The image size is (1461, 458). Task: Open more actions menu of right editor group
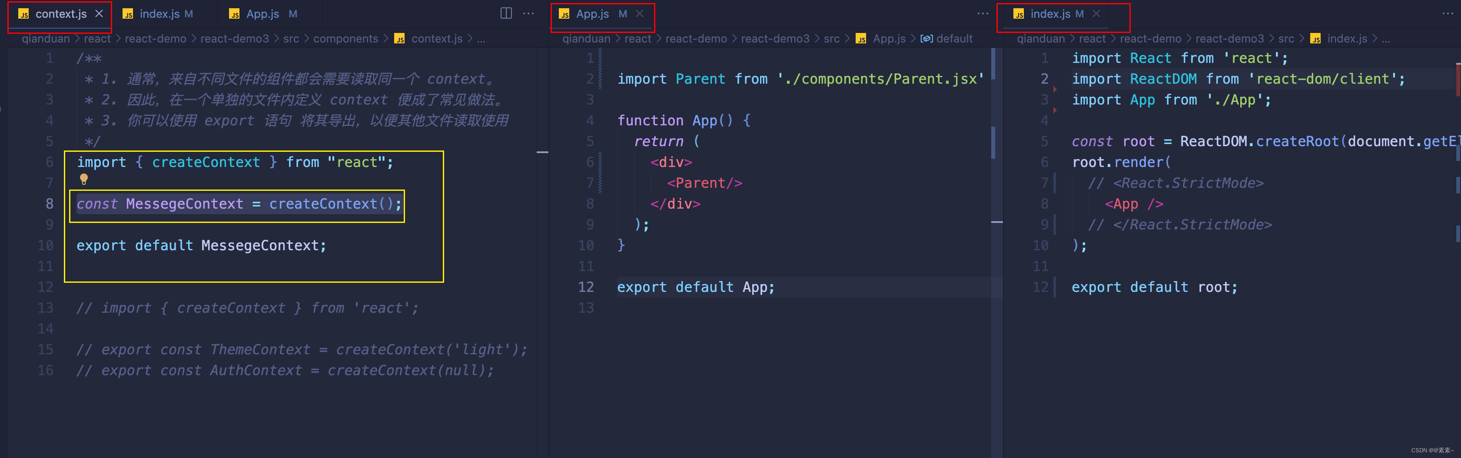click(x=1448, y=13)
